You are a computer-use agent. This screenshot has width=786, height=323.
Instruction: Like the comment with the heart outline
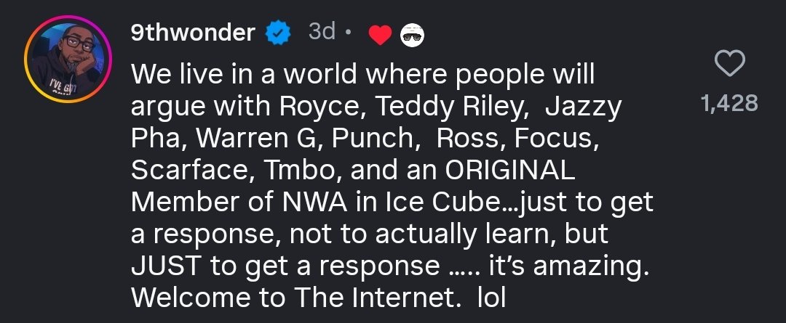tap(730, 65)
